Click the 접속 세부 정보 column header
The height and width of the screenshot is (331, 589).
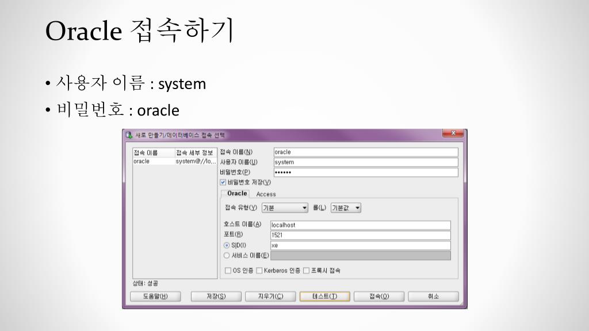click(x=196, y=153)
